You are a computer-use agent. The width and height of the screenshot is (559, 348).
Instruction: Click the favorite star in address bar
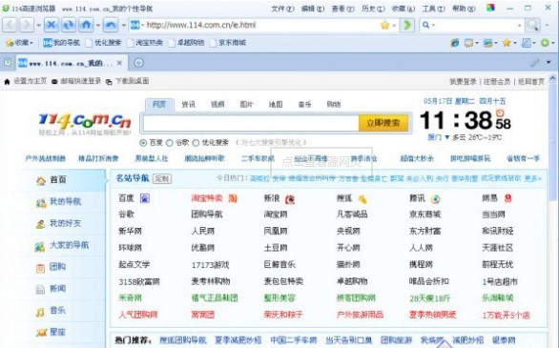click(x=385, y=25)
